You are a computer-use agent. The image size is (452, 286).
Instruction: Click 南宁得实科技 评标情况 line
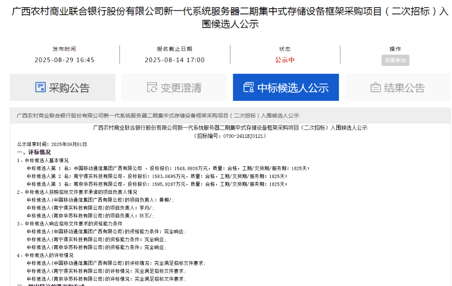[106, 271]
